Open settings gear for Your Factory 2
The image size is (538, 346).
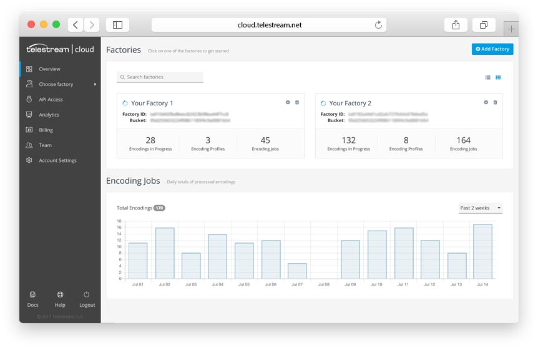click(x=486, y=102)
